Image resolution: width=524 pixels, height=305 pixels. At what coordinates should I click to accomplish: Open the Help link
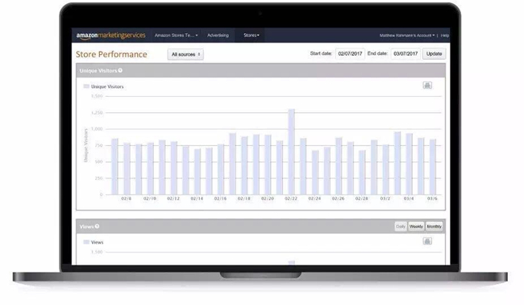(x=444, y=36)
